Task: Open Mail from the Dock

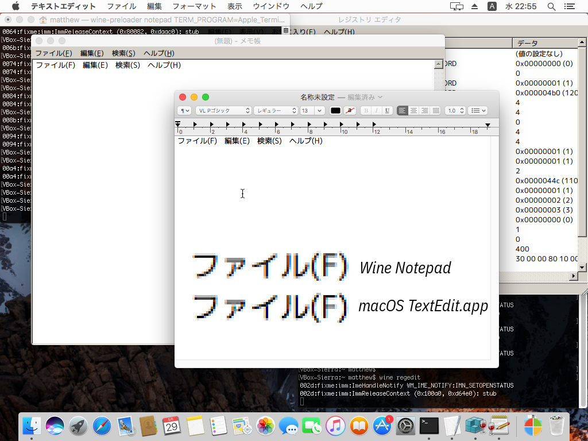Action: 125,425
